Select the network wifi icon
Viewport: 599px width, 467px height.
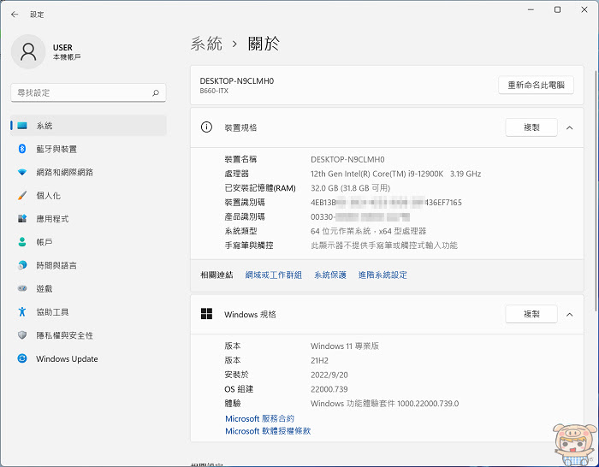coord(22,172)
